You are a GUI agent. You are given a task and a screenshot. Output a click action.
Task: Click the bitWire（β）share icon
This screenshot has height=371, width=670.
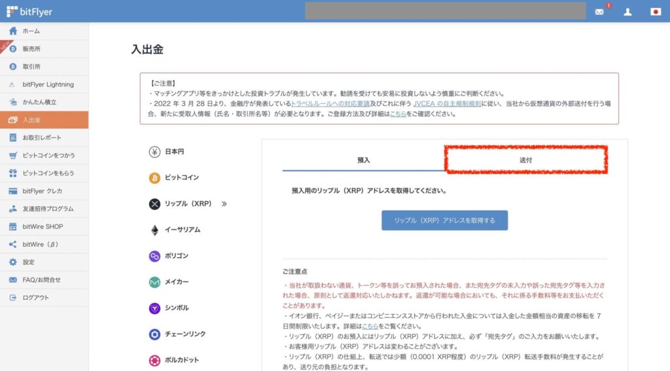13,245
